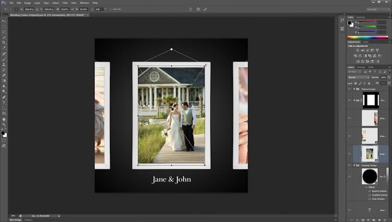Open the Fill slider dropdown arrow
The image size is (392, 222).
coord(389,83)
